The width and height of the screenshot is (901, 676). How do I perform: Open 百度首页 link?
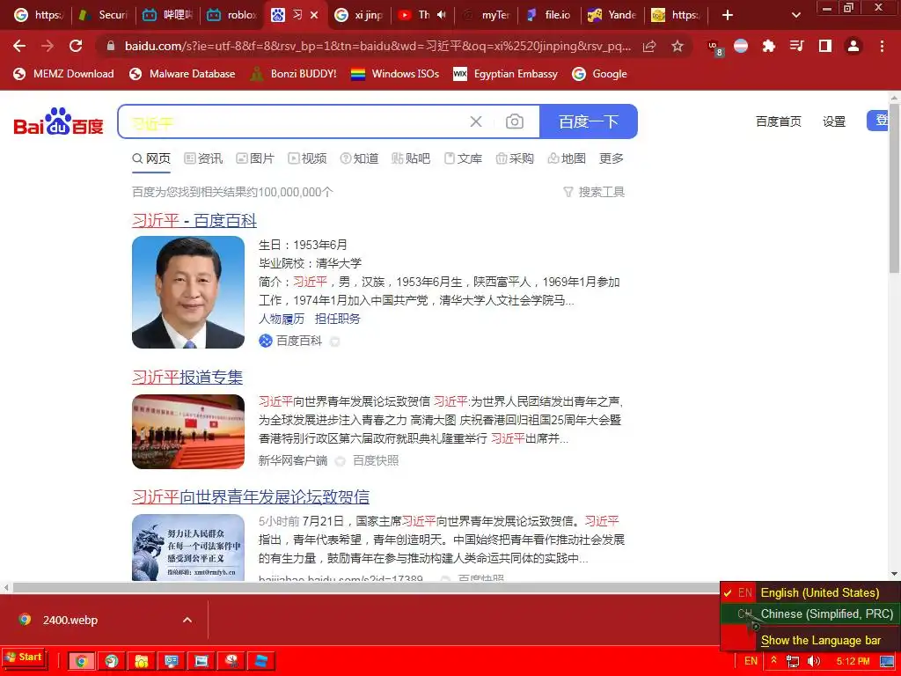pos(778,121)
